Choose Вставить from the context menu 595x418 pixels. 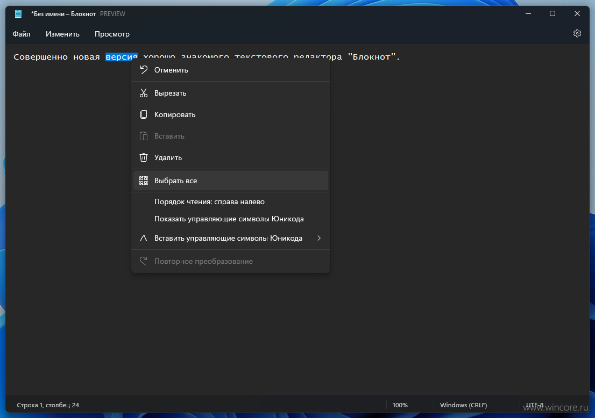(x=231, y=136)
